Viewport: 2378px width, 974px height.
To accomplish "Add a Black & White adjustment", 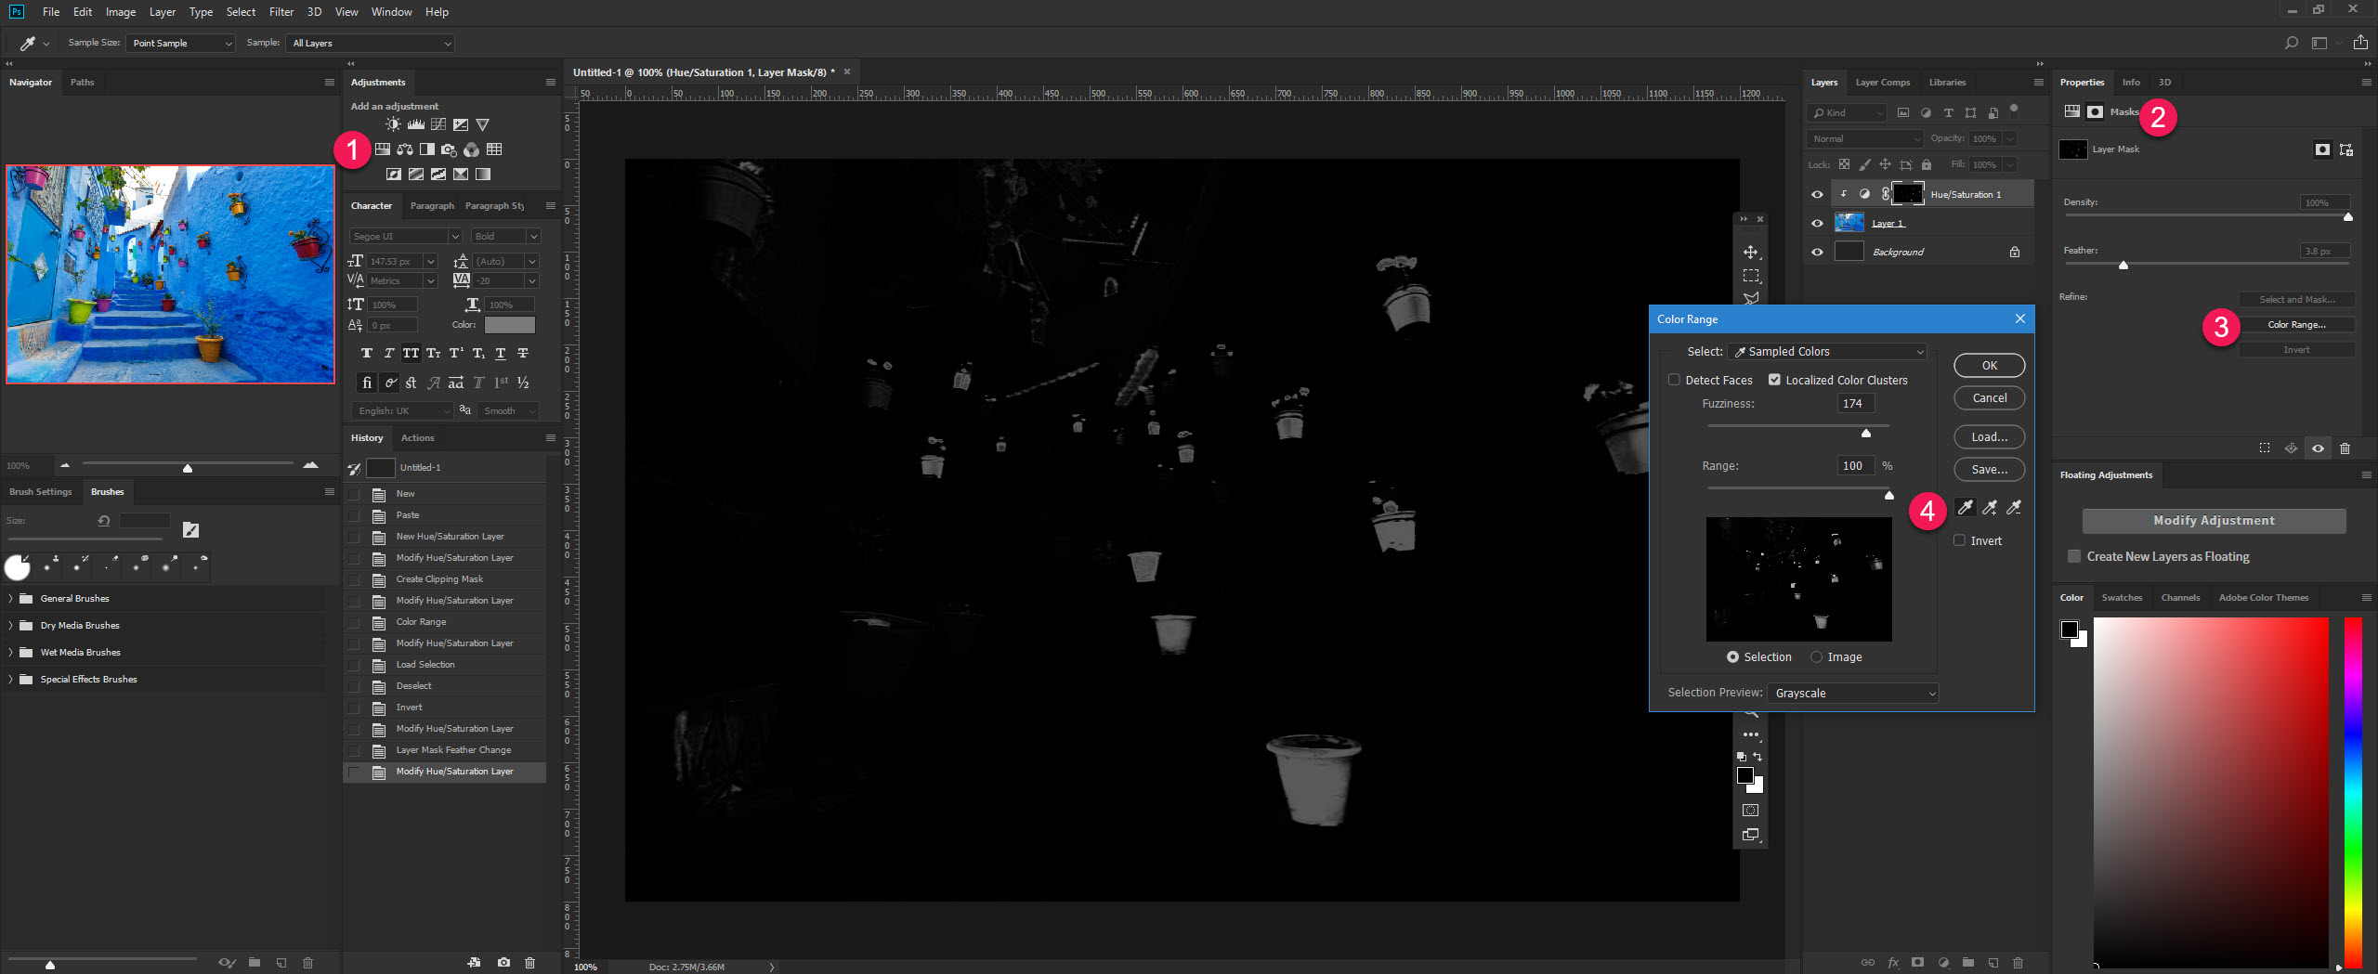I will pos(427,149).
